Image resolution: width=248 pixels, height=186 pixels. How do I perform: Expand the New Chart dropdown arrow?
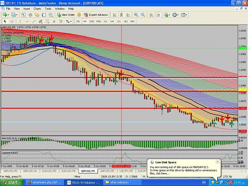pos(8,15)
